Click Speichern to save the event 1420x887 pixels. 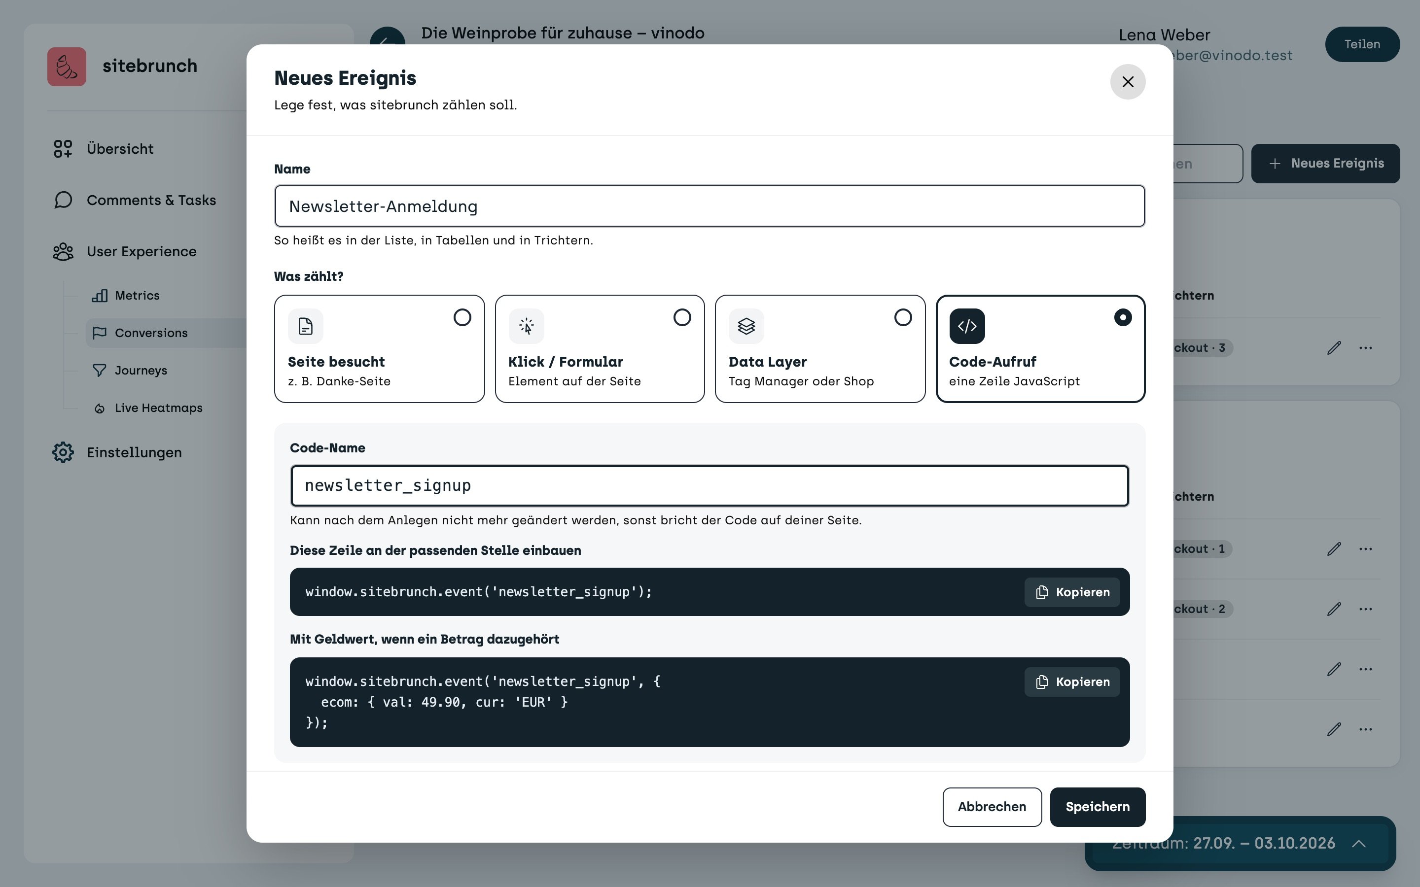tap(1097, 807)
